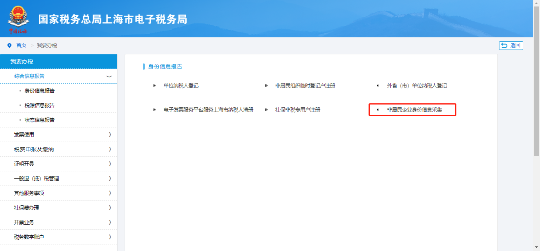Open 税源信息报告 submenu item
Viewport: 540px width, 251px height.
tap(40, 105)
